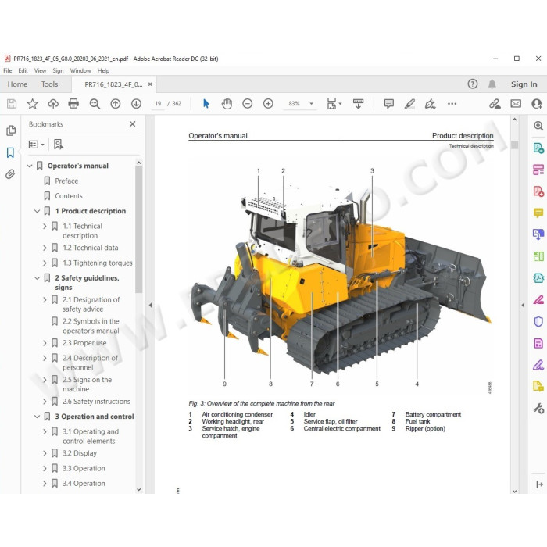
Task: Activate the Hand pan tool
Action: click(x=227, y=104)
